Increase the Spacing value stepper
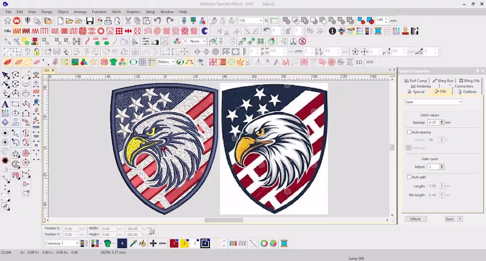486x261 pixels. (x=442, y=121)
